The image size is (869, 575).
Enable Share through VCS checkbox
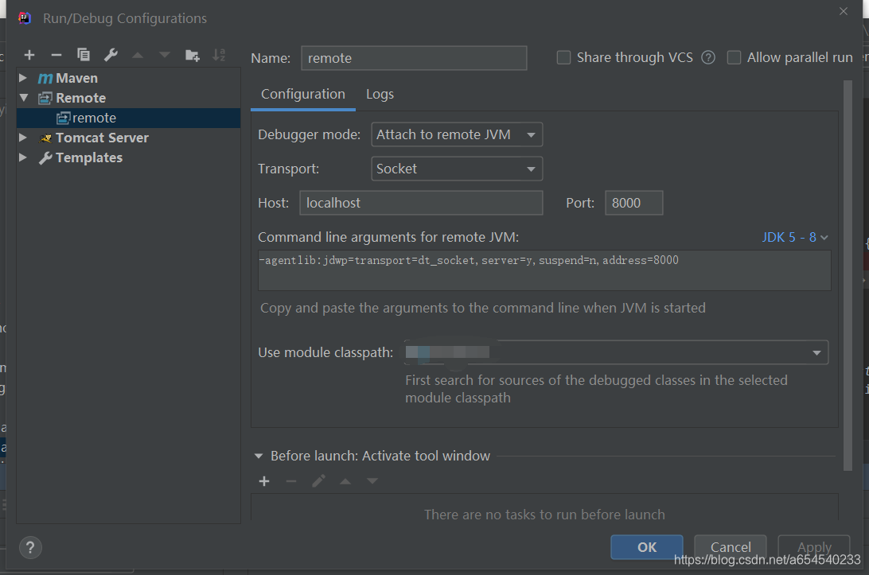click(x=563, y=57)
